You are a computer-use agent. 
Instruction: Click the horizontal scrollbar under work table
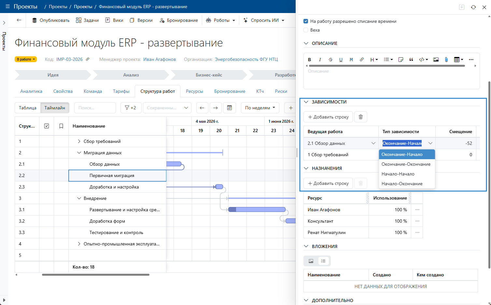[x=96, y=275]
